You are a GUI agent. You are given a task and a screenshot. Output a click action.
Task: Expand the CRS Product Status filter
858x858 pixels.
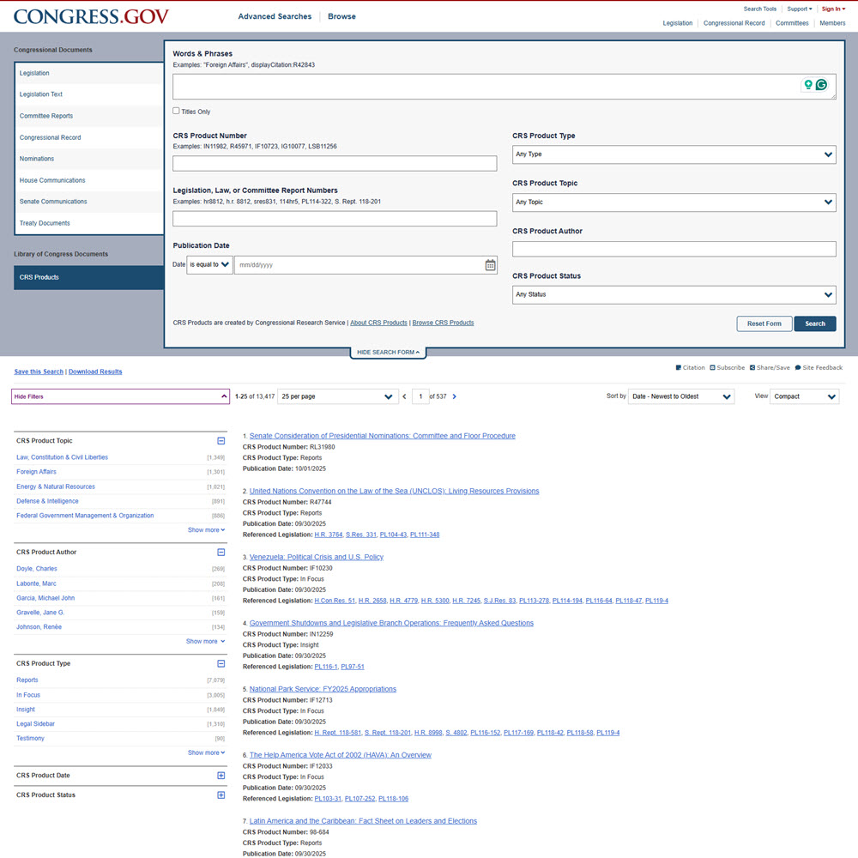(221, 795)
